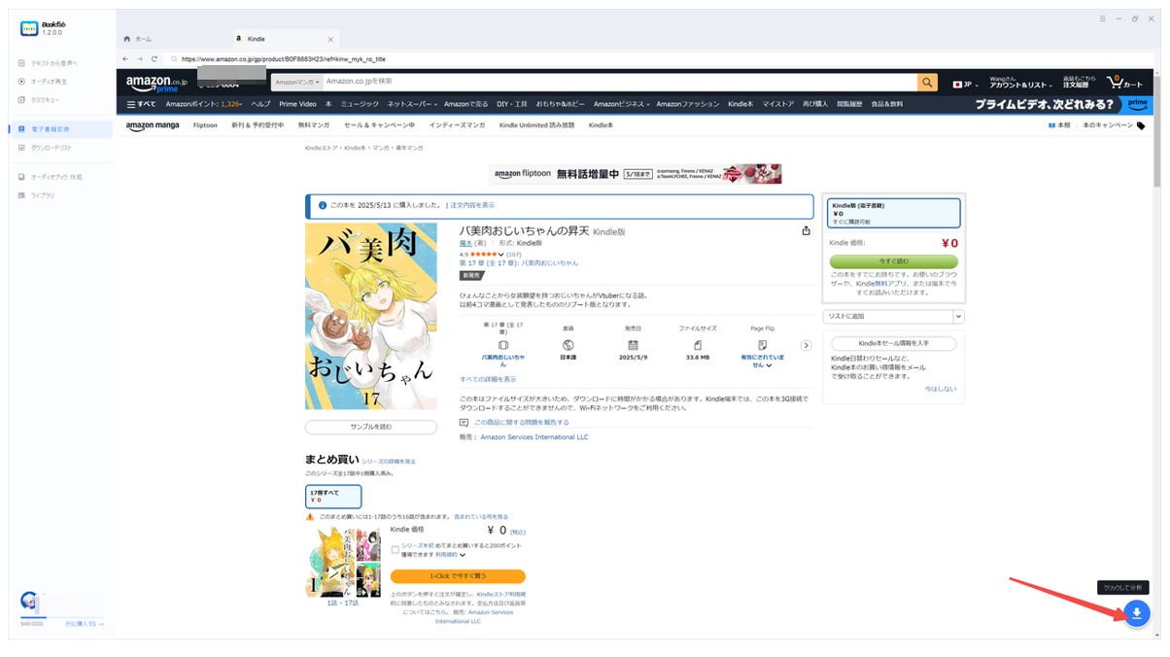Image resolution: width=1170 pixels, height=657 pixels.
Task: Click the Amazon.co.jp prime logo
Action: [156, 83]
